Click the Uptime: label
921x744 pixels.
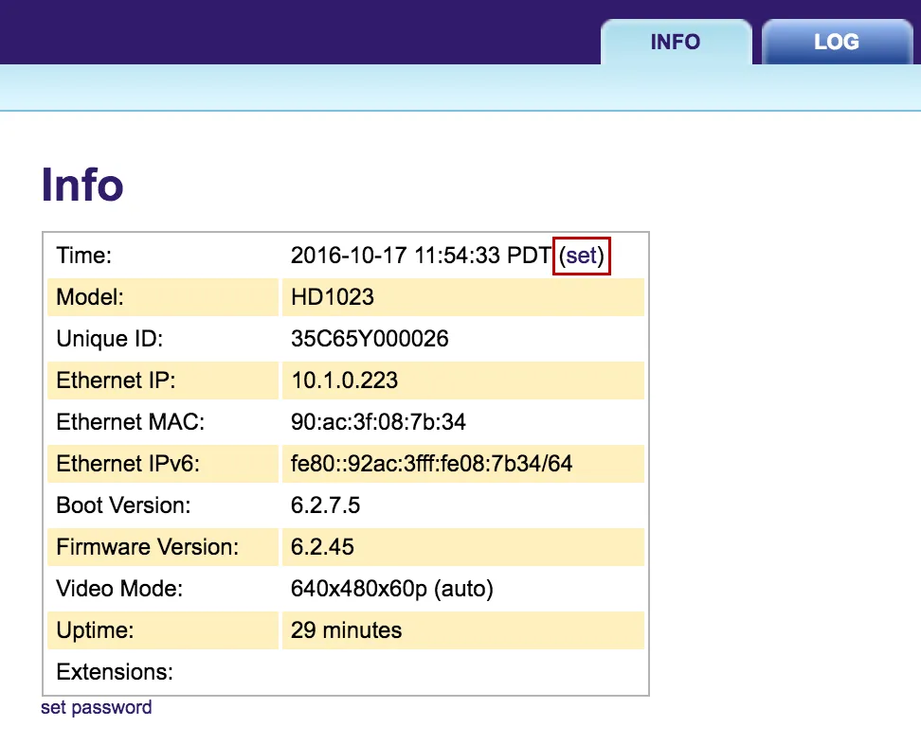point(95,630)
